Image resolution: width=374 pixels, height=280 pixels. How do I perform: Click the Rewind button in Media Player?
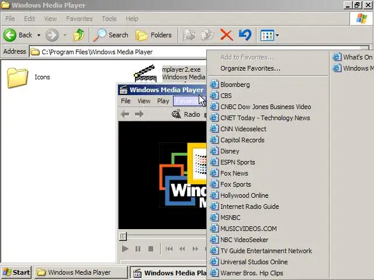point(182,249)
